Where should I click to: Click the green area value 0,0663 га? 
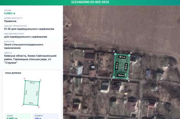click(10, 13)
